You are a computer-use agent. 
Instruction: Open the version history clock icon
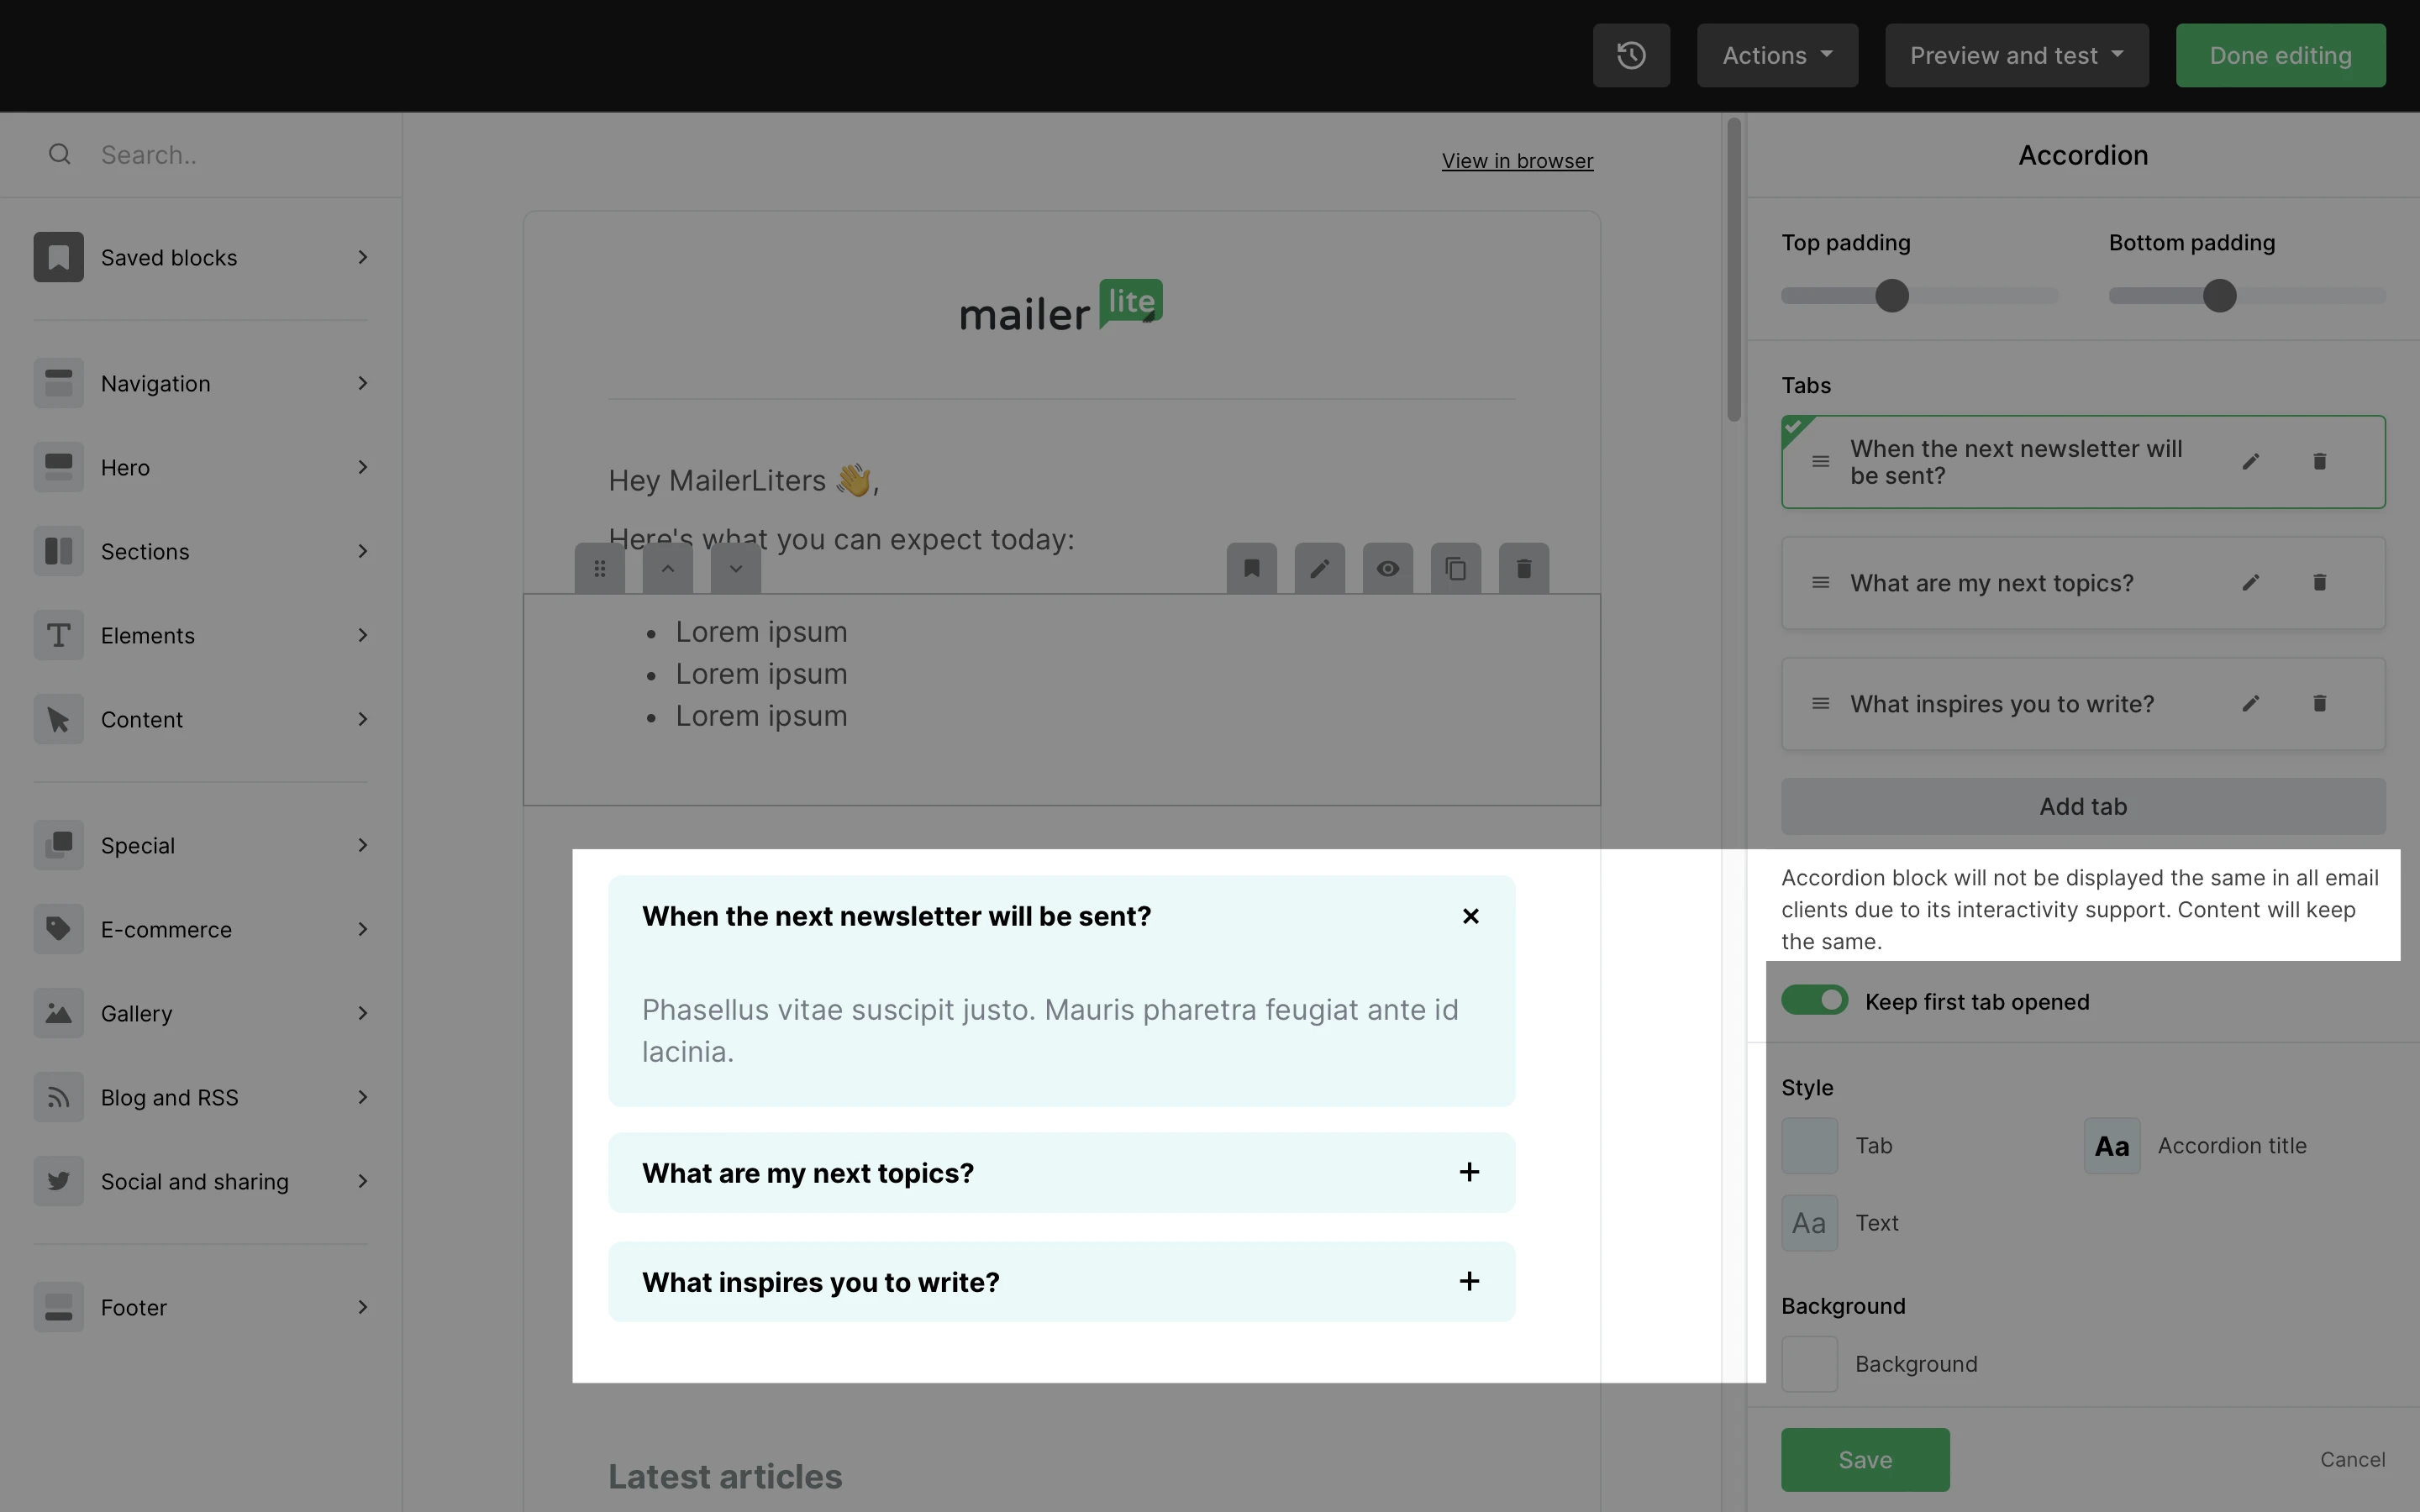pyautogui.click(x=1631, y=56)
